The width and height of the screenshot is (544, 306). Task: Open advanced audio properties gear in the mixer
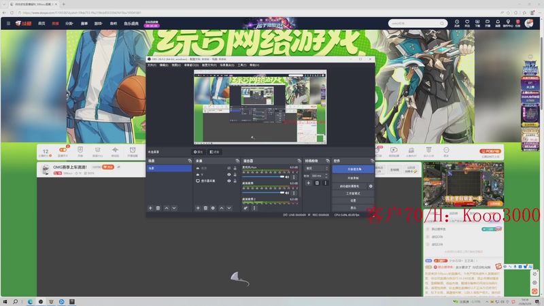click(x=245, y=208)
